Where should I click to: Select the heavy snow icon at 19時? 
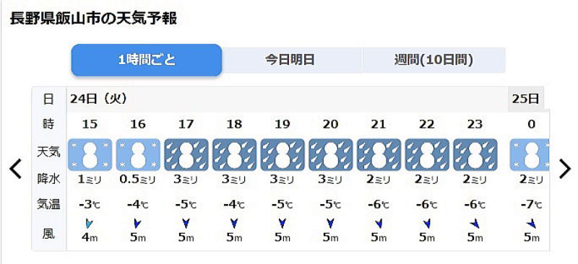click(282, 154)
